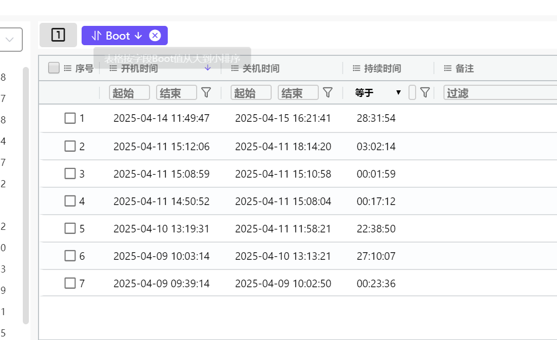
Task: Select boot time 2025-04-10 13:19:31
Action: [x=162, y=229]
